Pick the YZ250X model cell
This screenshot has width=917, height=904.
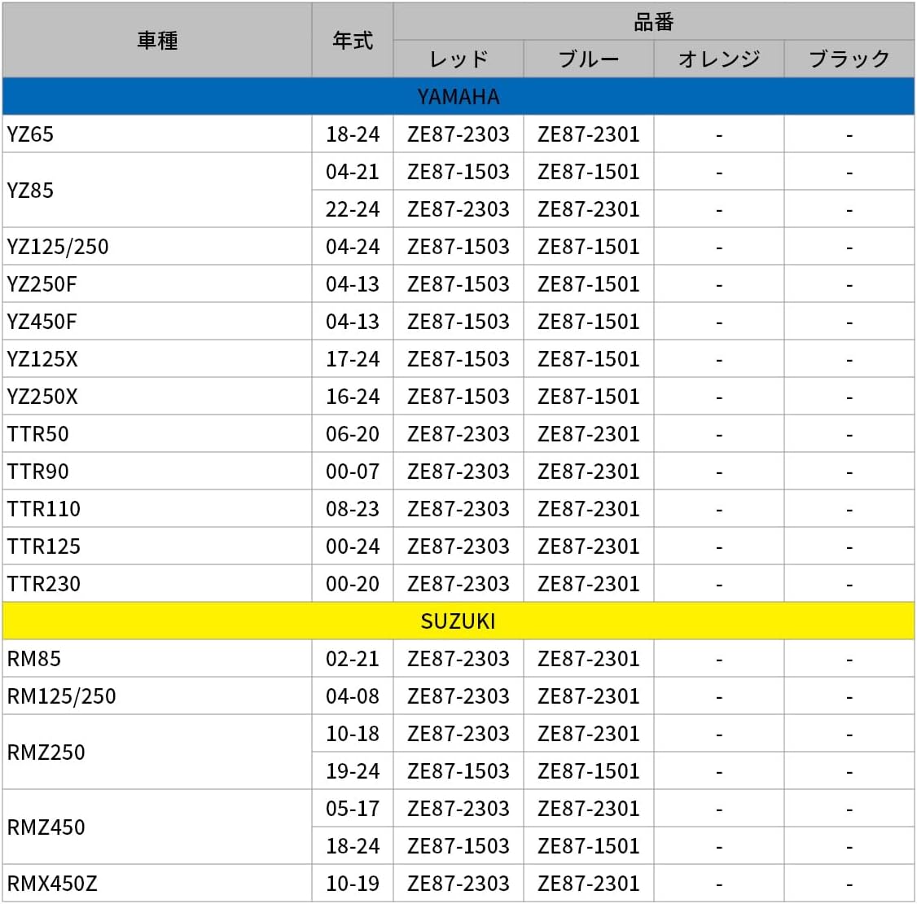[156, 397]
